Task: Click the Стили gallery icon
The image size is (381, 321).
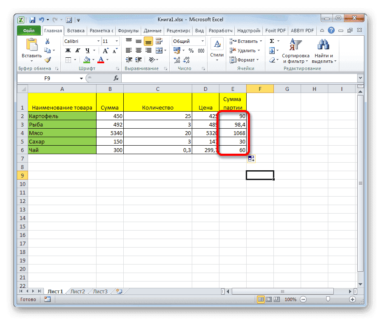Action: click(x=216, y=44)
